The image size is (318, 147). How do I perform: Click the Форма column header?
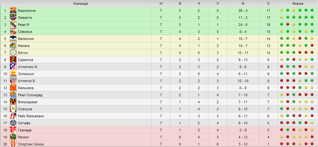click(x=297, y=4)
